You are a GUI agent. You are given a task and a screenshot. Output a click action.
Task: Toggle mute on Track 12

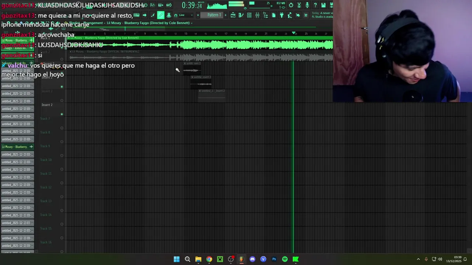(x=62, y=197)
